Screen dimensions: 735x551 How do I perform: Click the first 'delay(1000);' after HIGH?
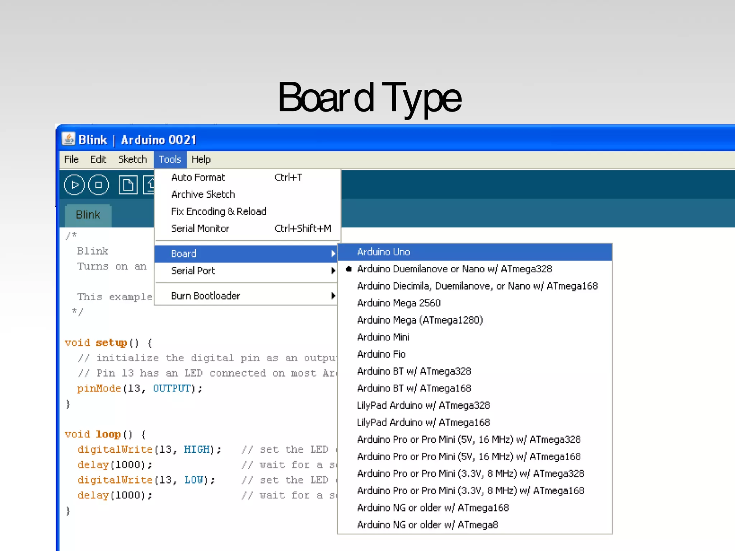(x=115, y=465)
